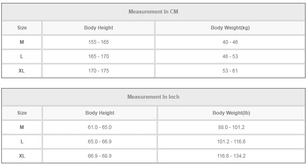Click the "Measurement In Inch" table title
This screenshot has width=306, height=165.
point(153,97)
